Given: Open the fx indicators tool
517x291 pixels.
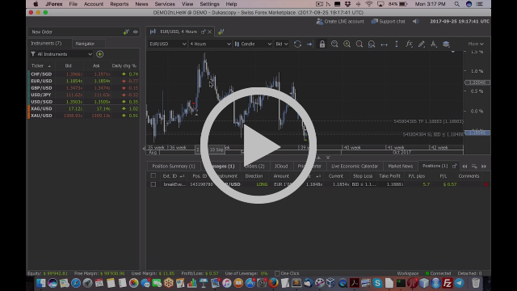Looking at the screenshot, I should [x=409, y=44].
